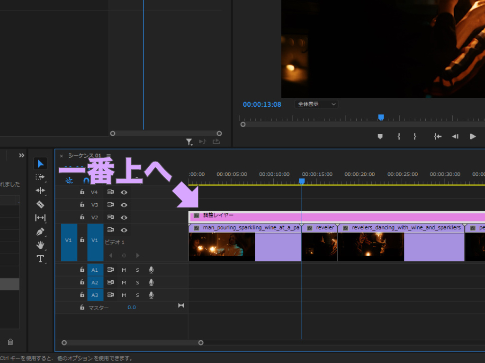
Task: Click the program monitor playhead marker
Action: pyautogui.click(x=381, y=117)
